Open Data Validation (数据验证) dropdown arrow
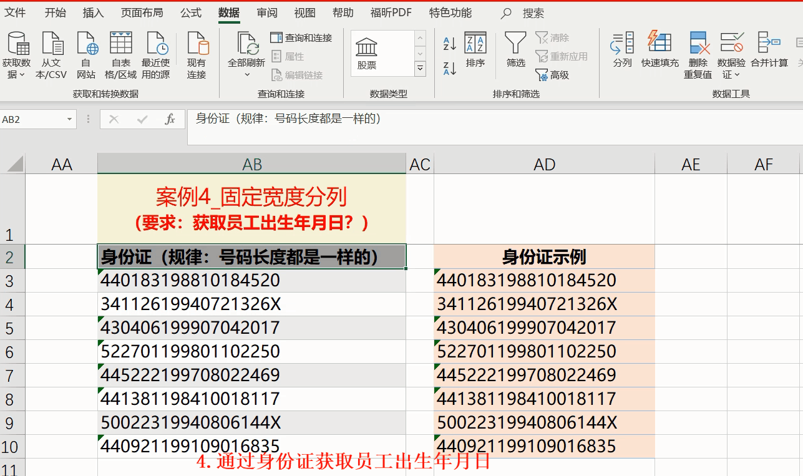Screen dimensions: 803x476 click(737, 75)
